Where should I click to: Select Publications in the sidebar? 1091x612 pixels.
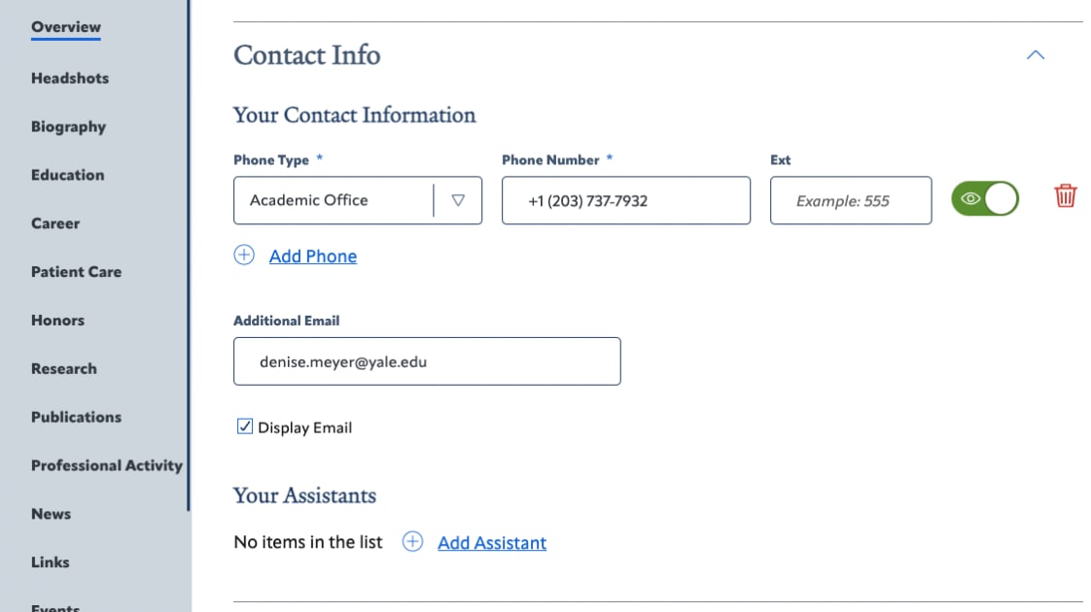pos(75,417)
